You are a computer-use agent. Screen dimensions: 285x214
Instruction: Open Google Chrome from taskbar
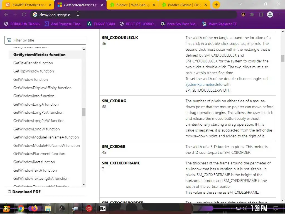(21, 208)
